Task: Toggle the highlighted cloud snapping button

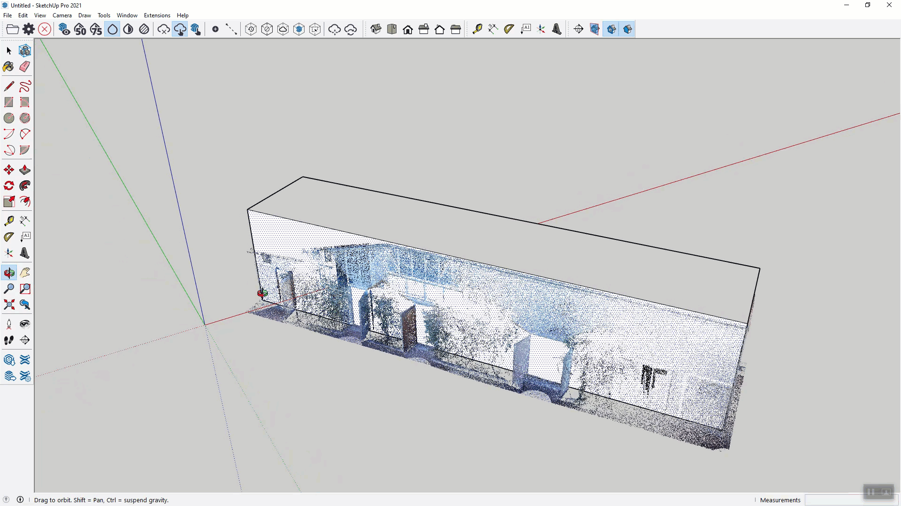Action: (180, 29)
